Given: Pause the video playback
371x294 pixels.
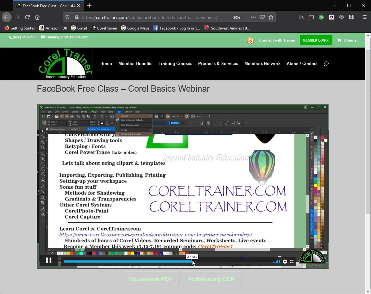Looking at the screenshot, I should 49,261.
